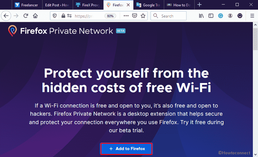Click the Firefox Private Network logo
Image resolution: width=258 pixels, height=157 pixels.
coord(67,31)
